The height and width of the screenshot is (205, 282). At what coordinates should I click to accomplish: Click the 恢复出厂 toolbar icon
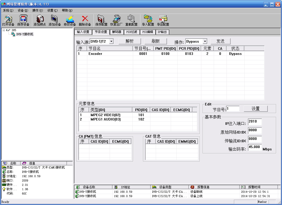tap(116, 21)
